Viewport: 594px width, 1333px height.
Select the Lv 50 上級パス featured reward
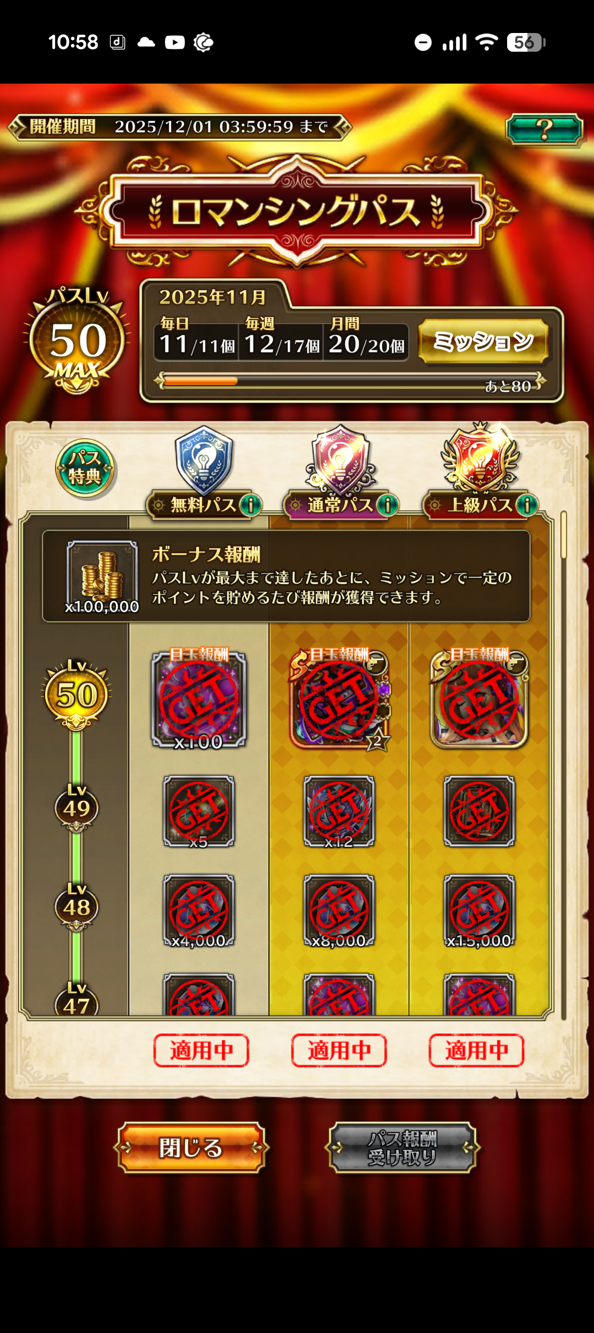coord(480,699)
